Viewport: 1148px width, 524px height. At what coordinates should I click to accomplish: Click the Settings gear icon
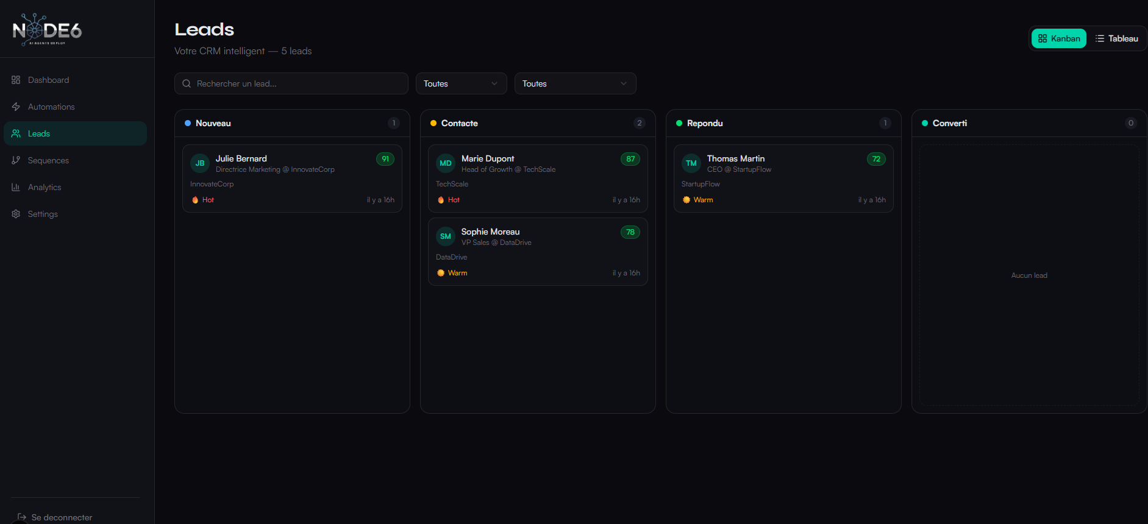tap(16, 214)
